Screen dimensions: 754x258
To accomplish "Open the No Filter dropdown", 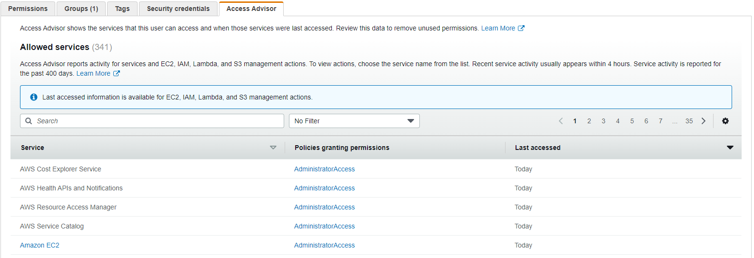I will (x=354, y=121).
